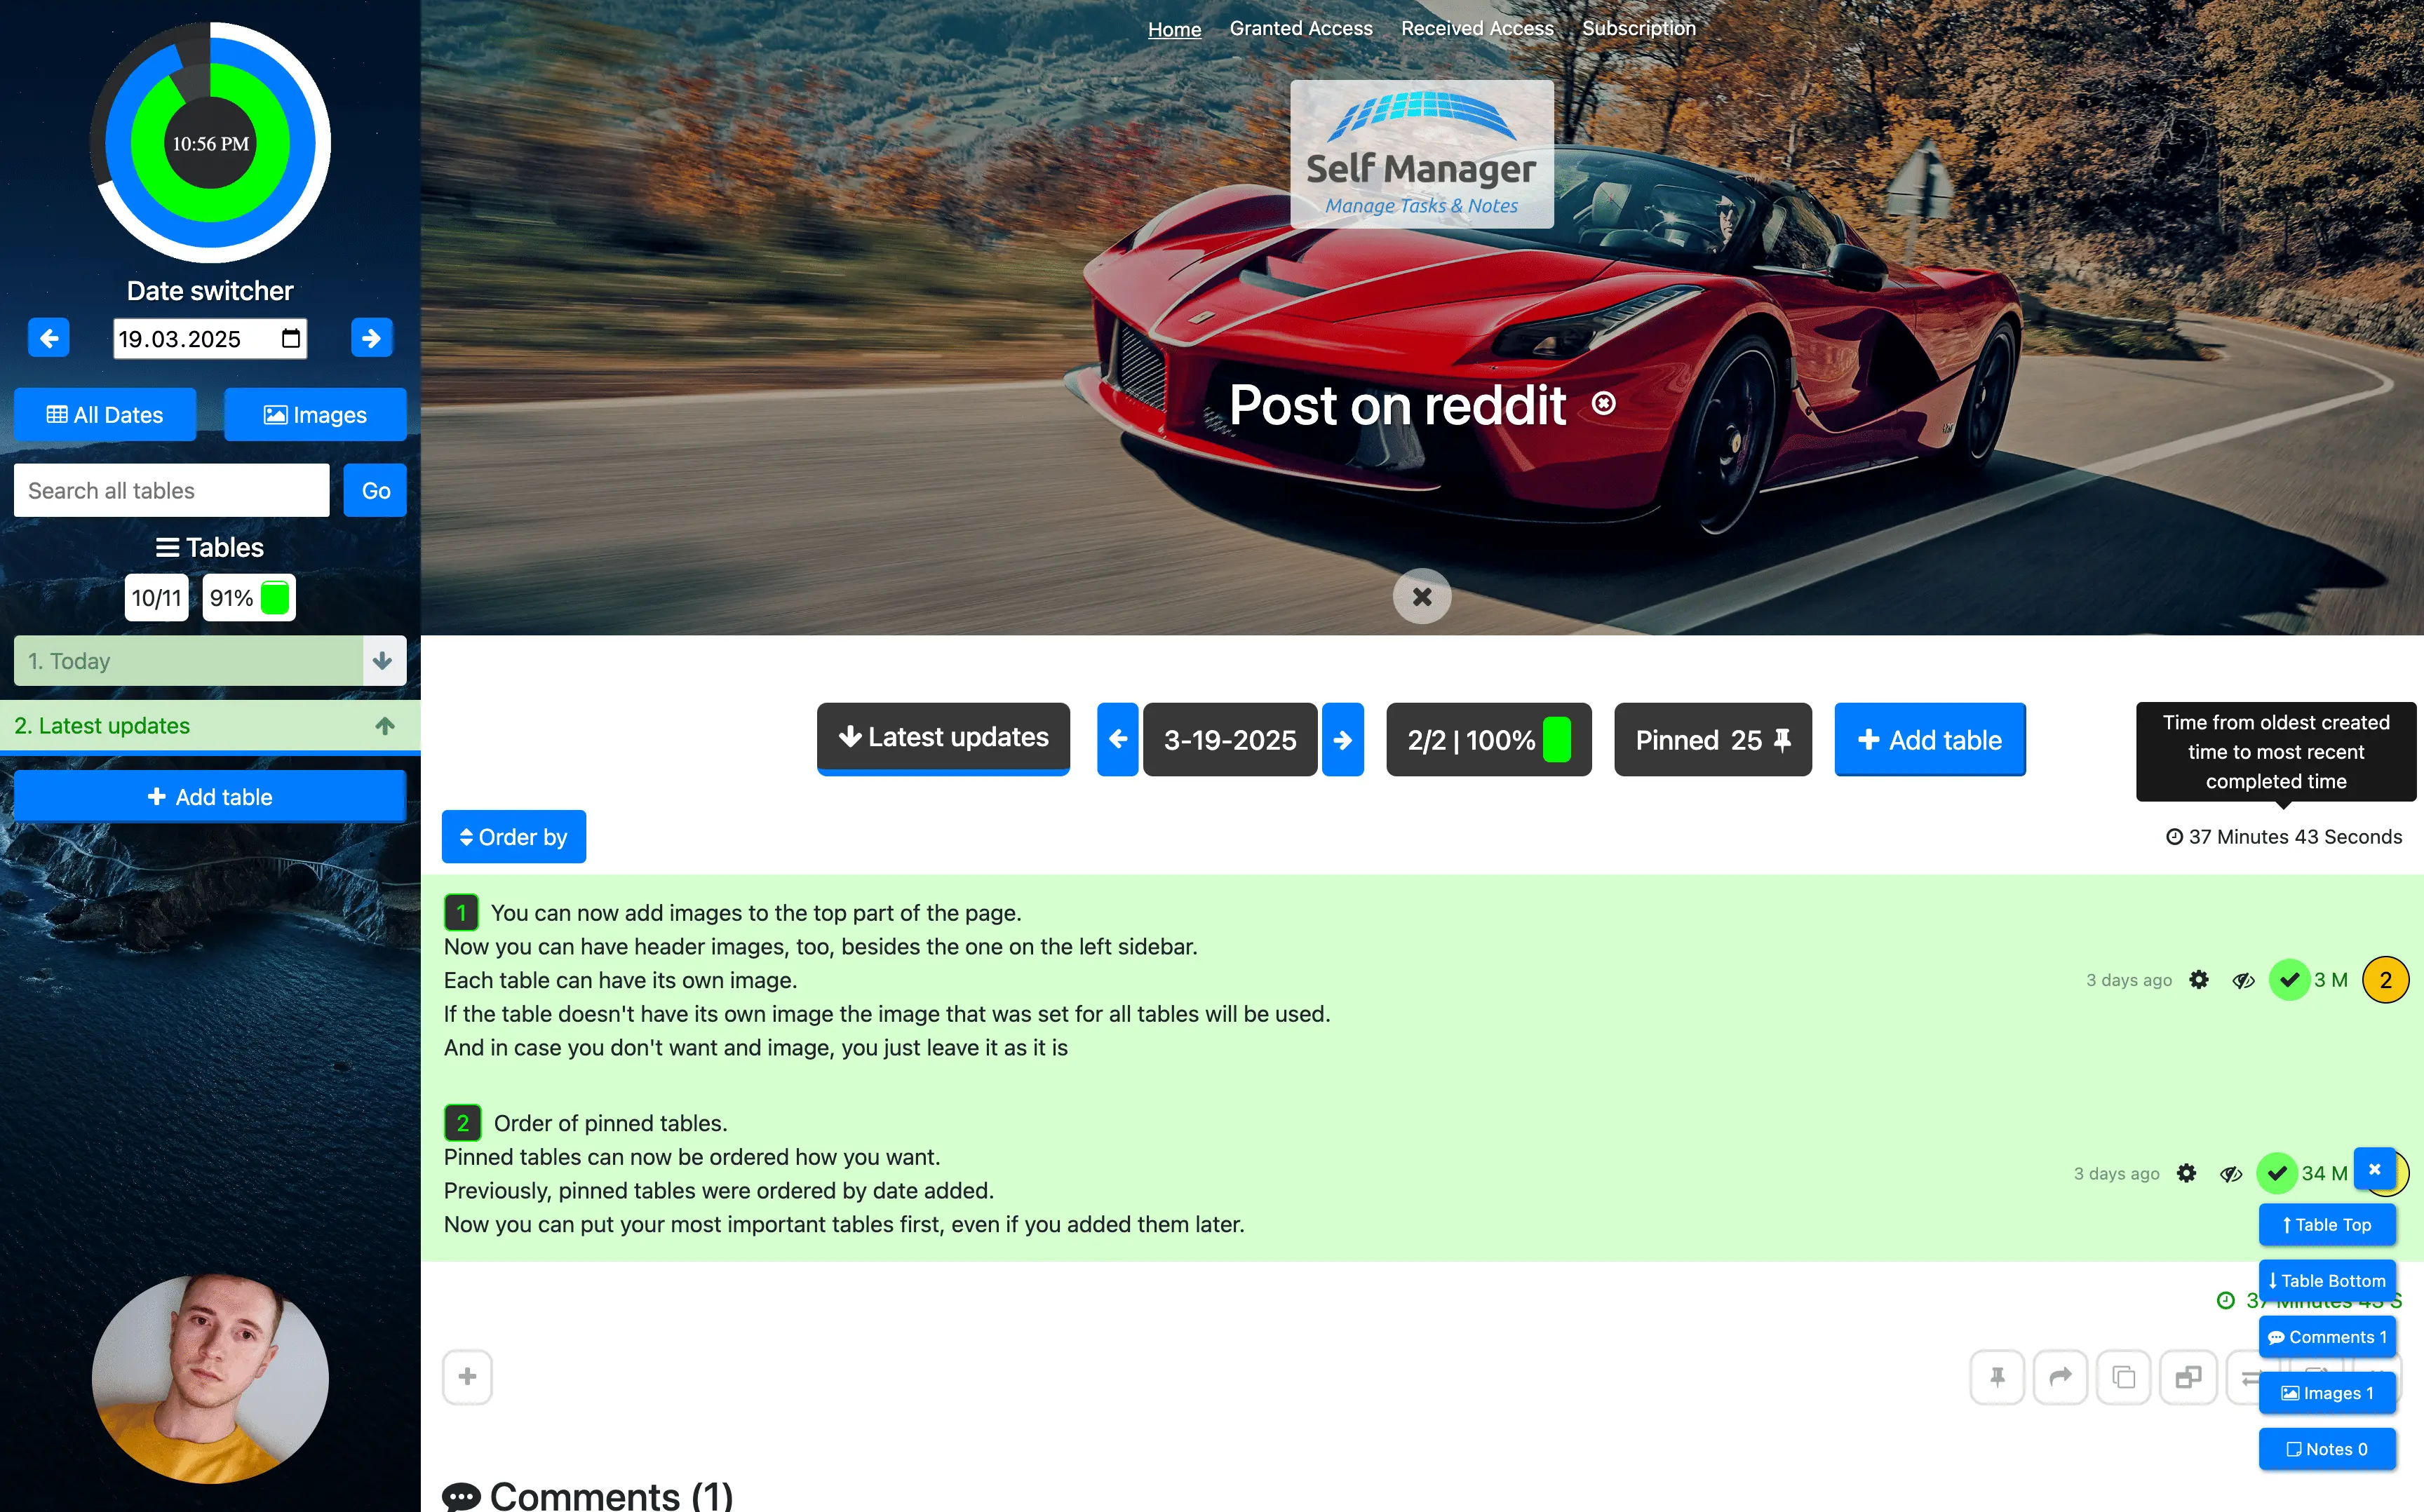2424x1512 pixels.
Task: Click the copy table icon in bottom toolbar
Action: [2123, 1377]
